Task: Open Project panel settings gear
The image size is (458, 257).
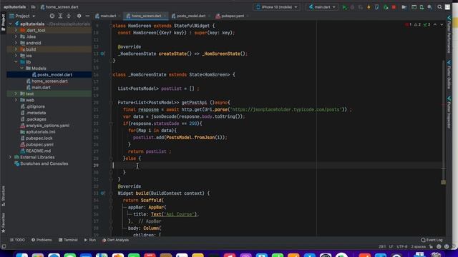Action: click(79, 16)
